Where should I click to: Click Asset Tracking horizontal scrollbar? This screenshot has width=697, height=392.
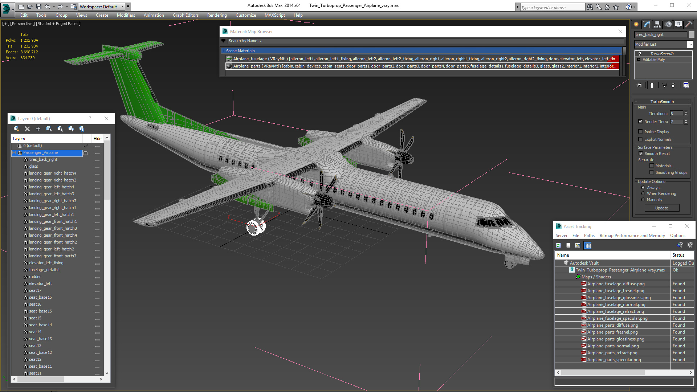(603, 373)
